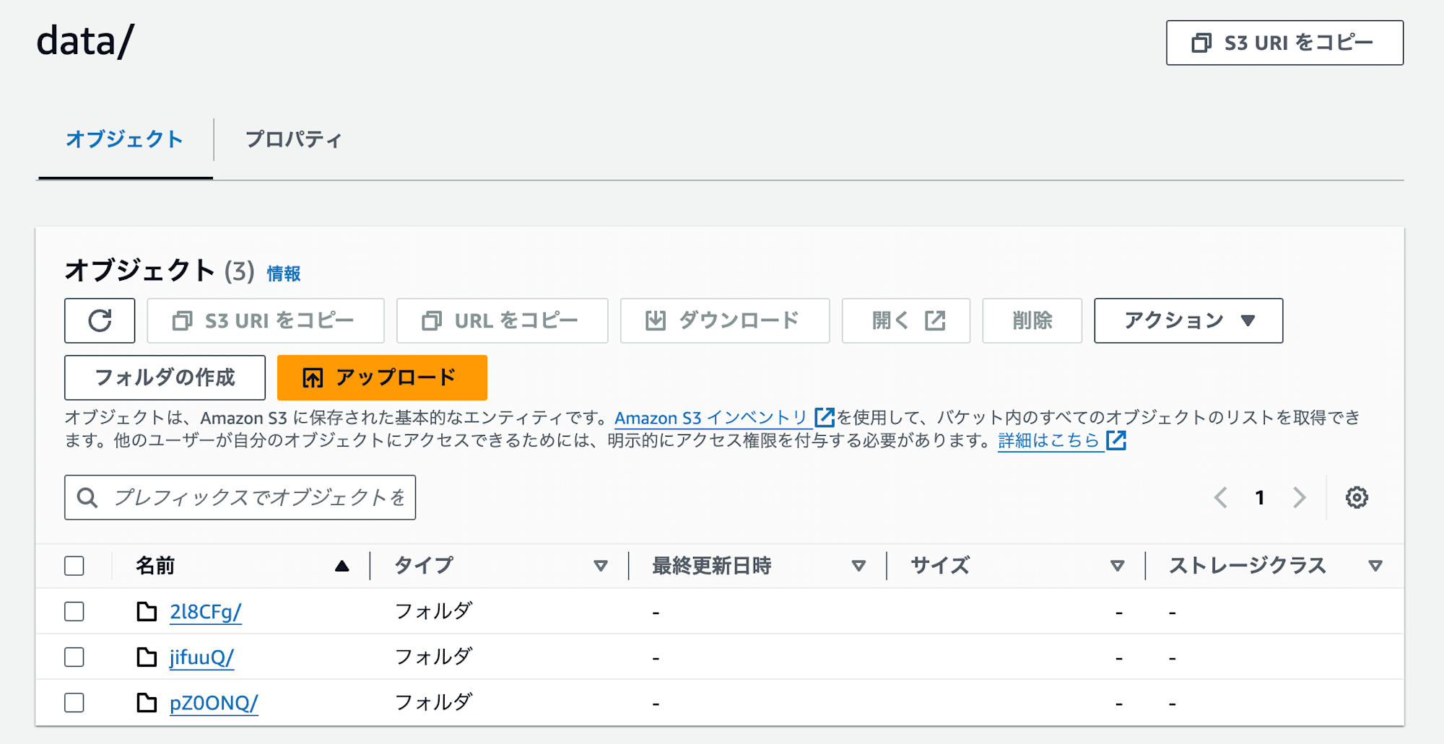Click the フォルダの作成 button
Screen dimensions: 1444x744
[165, 377]
